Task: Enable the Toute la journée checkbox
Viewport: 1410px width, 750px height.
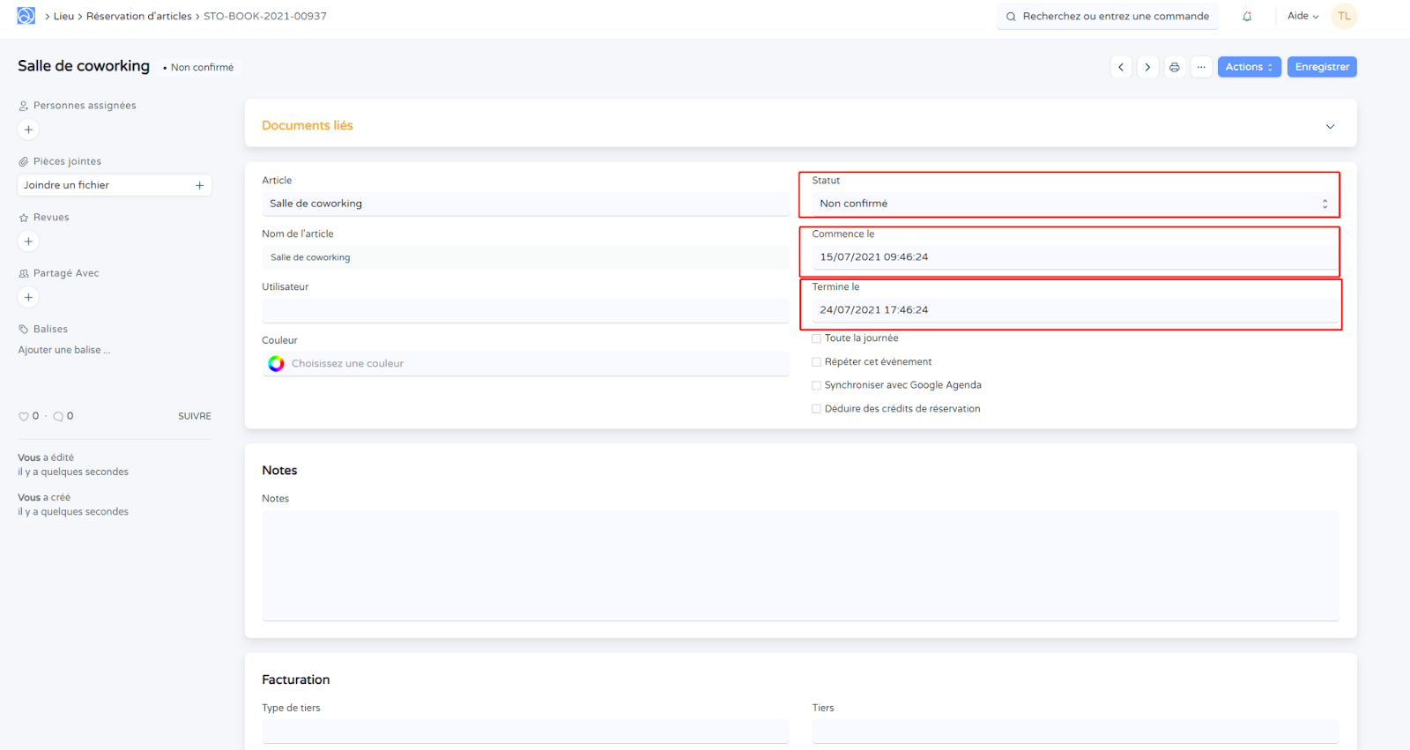Action: point(816,338)
